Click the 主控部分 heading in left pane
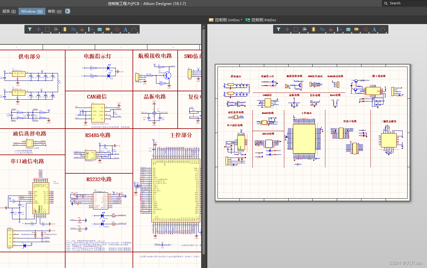The height and width of the screenshot is (268, 427). [181, 135]
